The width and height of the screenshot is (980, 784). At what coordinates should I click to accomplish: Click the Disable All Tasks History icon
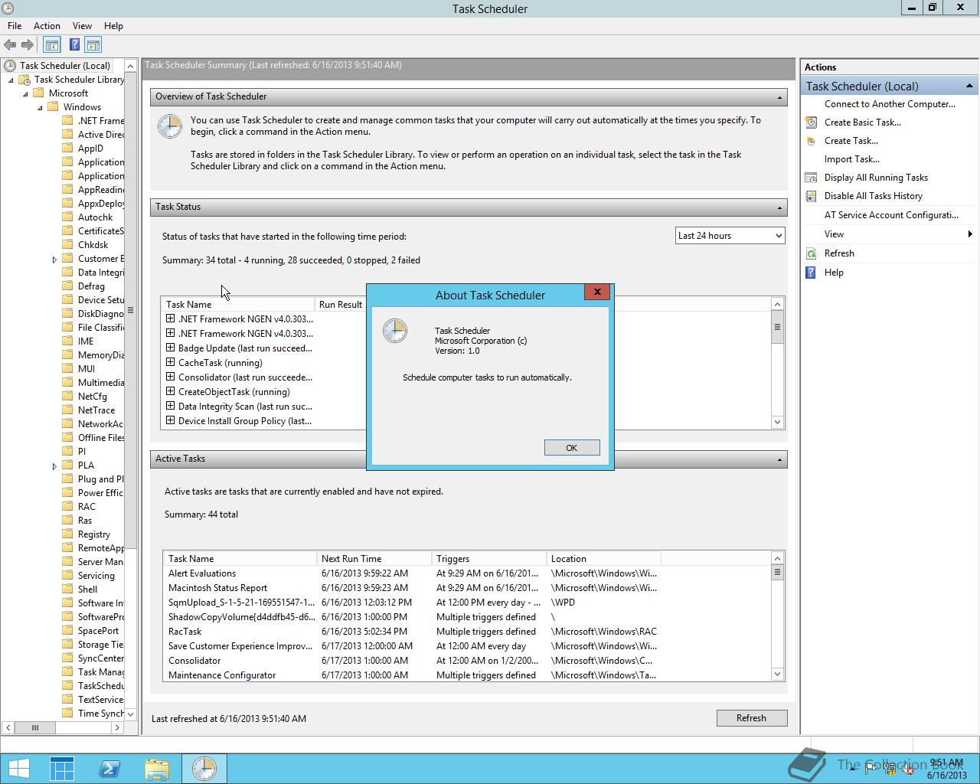point(811,196)
